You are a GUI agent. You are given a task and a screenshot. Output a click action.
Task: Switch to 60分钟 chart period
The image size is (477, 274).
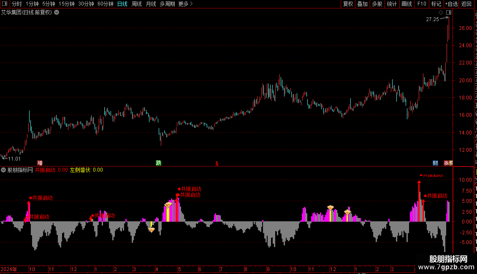105,4
